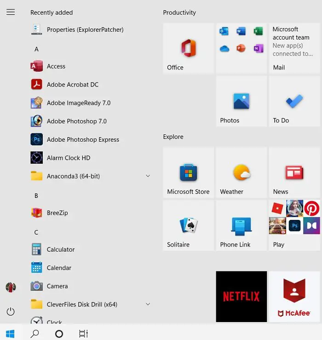Viewport: 322px width, 340px height.
Task: Launch Netflix from its tile
Action: (241, 296)
